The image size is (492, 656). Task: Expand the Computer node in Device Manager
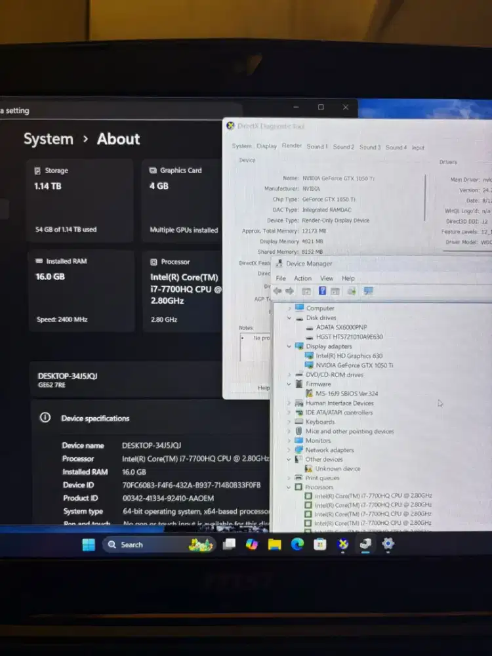(289, 308)
